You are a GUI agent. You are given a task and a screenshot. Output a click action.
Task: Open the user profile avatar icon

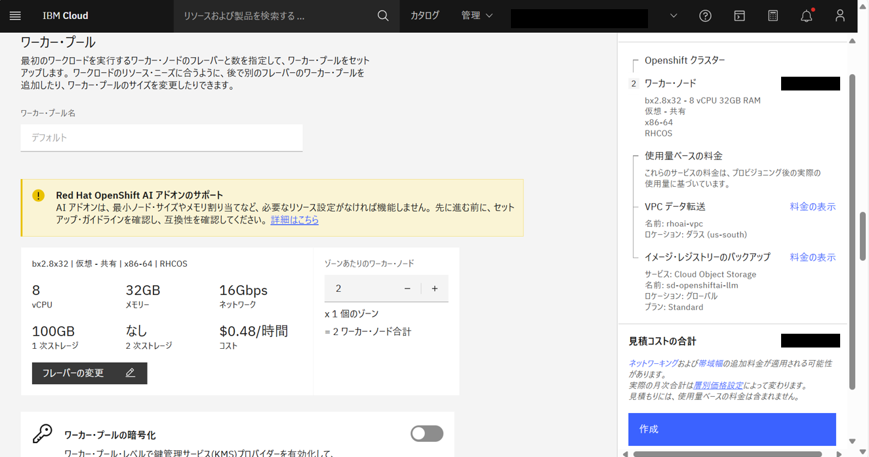pos(840,16)
